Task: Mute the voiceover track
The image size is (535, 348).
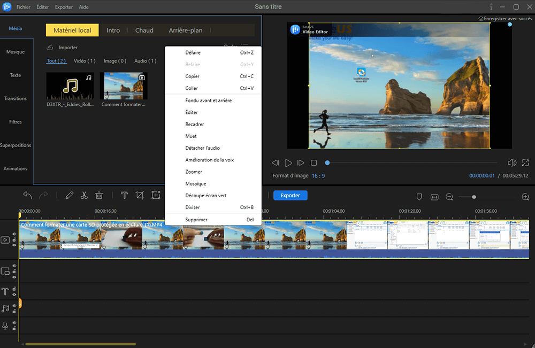Action: click(14, 323)
